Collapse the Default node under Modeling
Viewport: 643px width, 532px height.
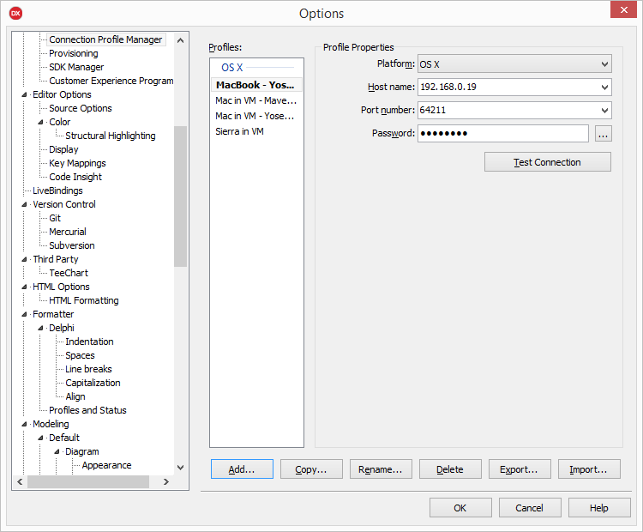pos(40,438)
